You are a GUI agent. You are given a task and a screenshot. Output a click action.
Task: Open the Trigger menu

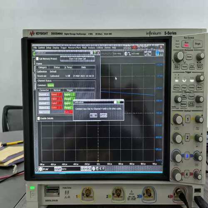point(64,48)
